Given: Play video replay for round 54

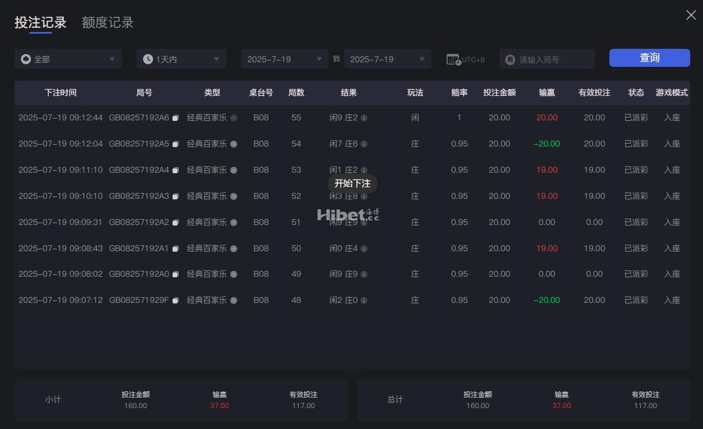Looking at the screenshot, I should click(x=234, y=144).
